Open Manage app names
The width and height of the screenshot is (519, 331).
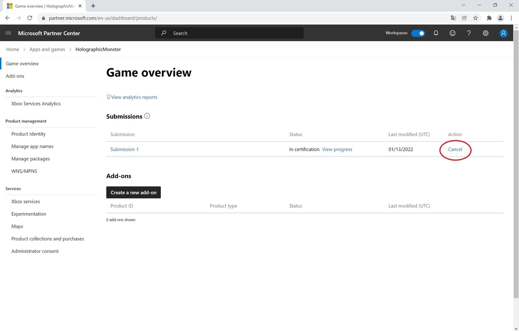tap(32, 146)
